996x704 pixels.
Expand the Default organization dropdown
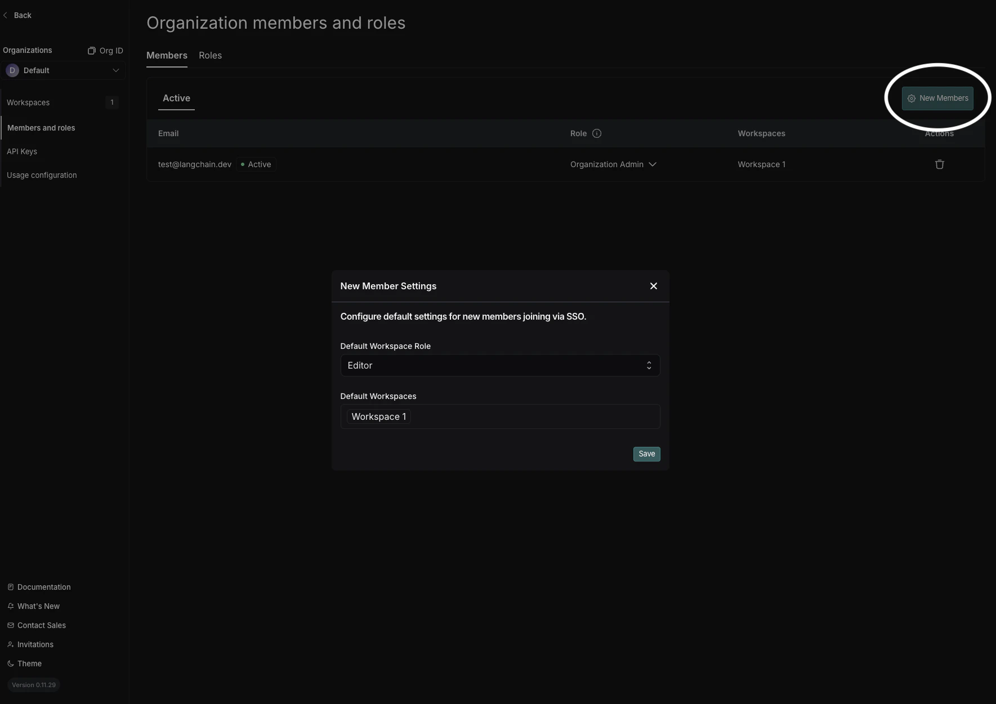click(x=117, y=70)
